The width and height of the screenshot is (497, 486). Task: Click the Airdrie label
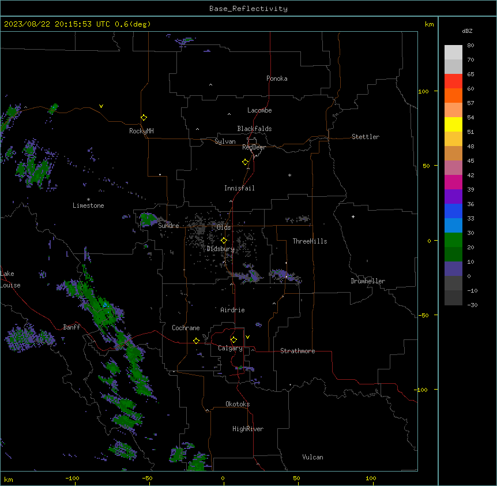(x=233, y=310)
